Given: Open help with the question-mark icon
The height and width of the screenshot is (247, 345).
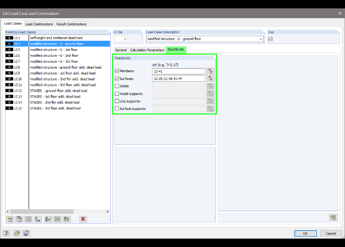Looking at the screenshot, I should [6, 233].
